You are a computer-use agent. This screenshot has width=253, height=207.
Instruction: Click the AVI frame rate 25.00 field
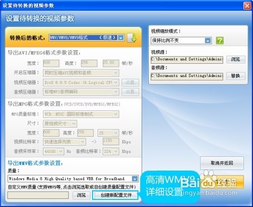(x=111, y=63)
